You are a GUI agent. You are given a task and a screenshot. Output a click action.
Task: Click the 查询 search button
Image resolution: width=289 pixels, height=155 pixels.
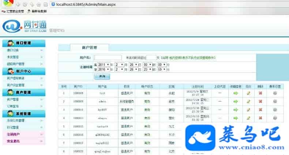point(102,76)
